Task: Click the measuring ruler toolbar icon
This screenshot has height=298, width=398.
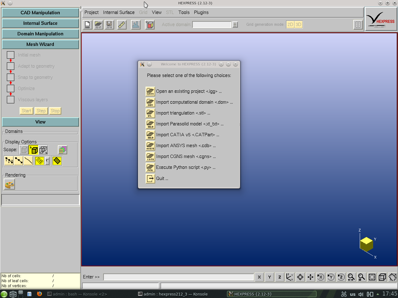Action: click(x=122, y=25)
